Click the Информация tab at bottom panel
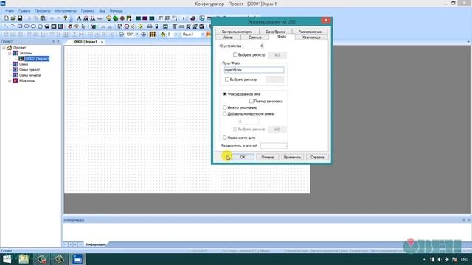472x265 pixels. pyautogui.click(x=96, y=244)
